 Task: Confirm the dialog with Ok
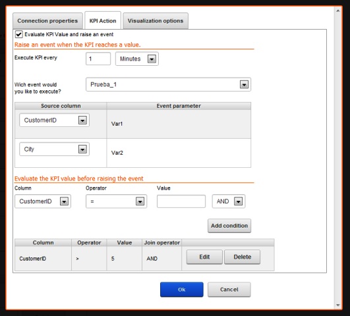point(182,290)
